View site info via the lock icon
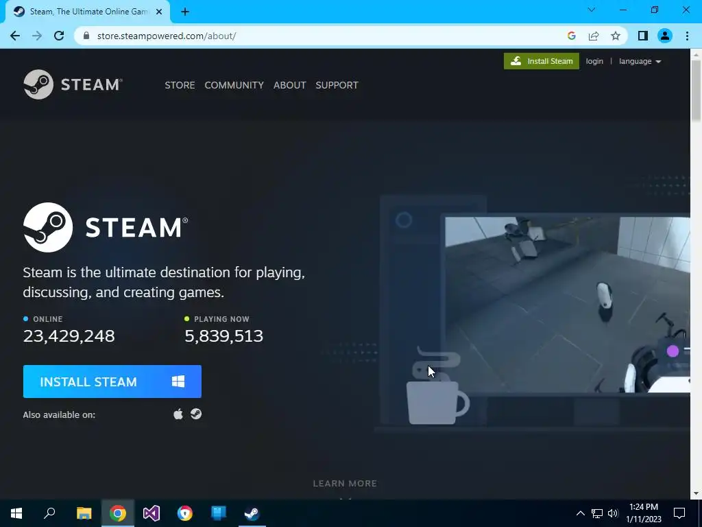This screenshot has height=527, width=702. [x=86, y=36]
